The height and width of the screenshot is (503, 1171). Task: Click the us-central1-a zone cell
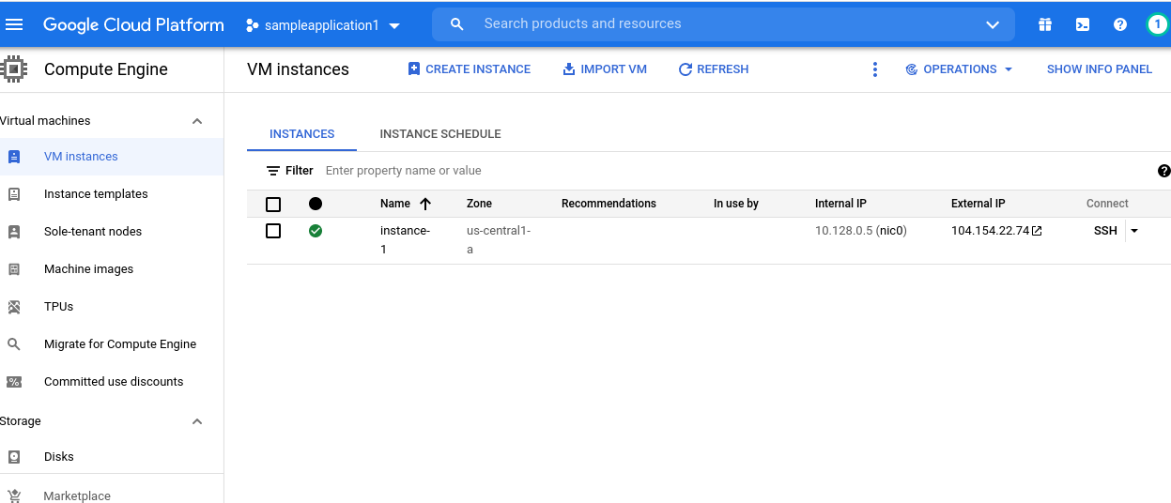[499, 240]
